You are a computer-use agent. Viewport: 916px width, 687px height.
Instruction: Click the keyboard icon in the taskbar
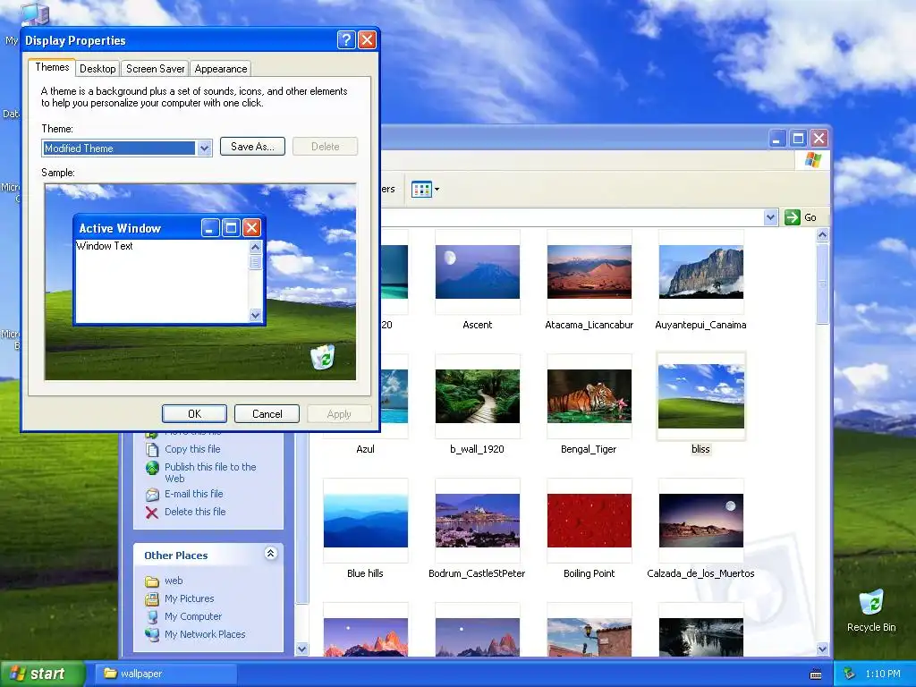[816, 674]
